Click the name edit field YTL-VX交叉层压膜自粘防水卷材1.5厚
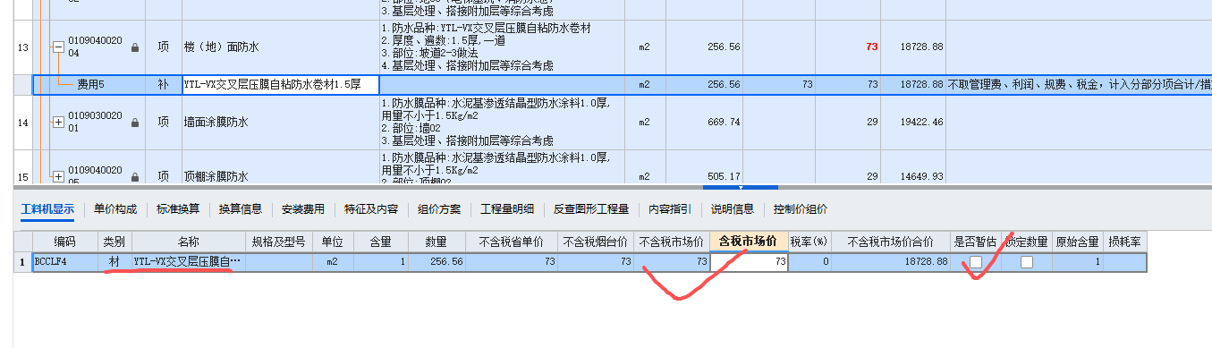 click(281, 84)
